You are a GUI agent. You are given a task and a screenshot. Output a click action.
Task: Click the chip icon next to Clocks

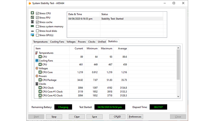[37, 84]
